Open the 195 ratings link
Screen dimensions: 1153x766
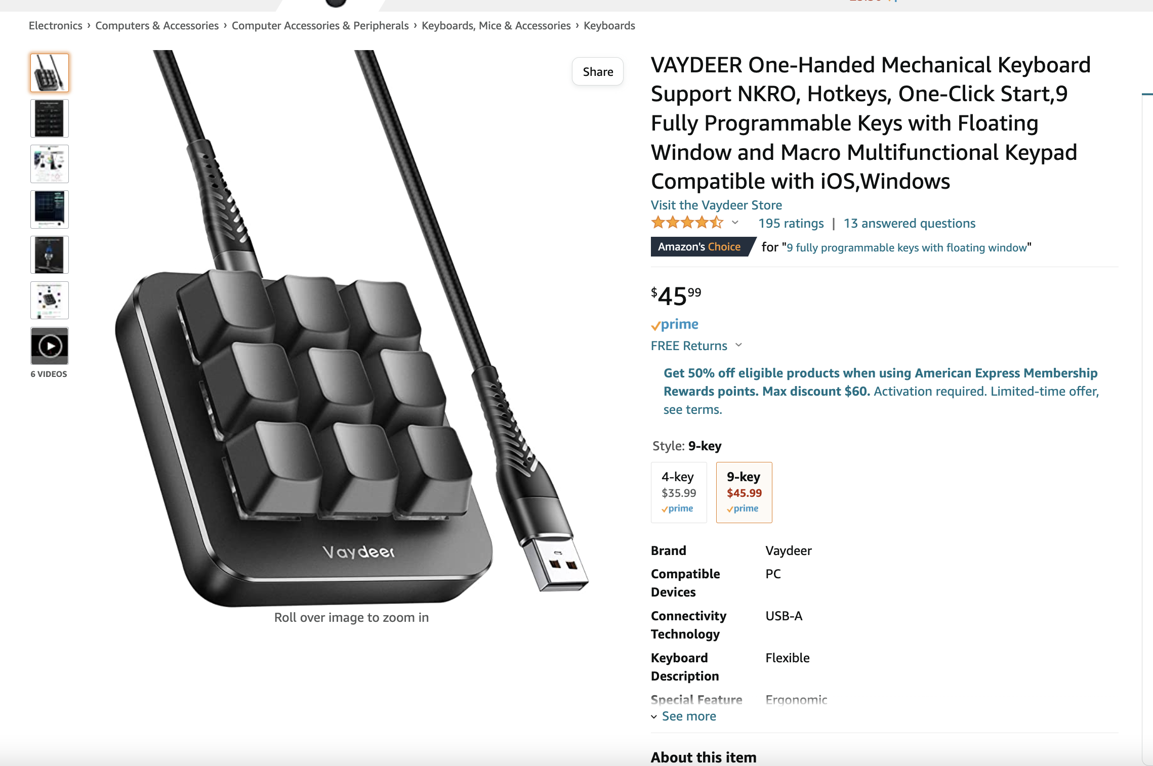click(791, 223)
